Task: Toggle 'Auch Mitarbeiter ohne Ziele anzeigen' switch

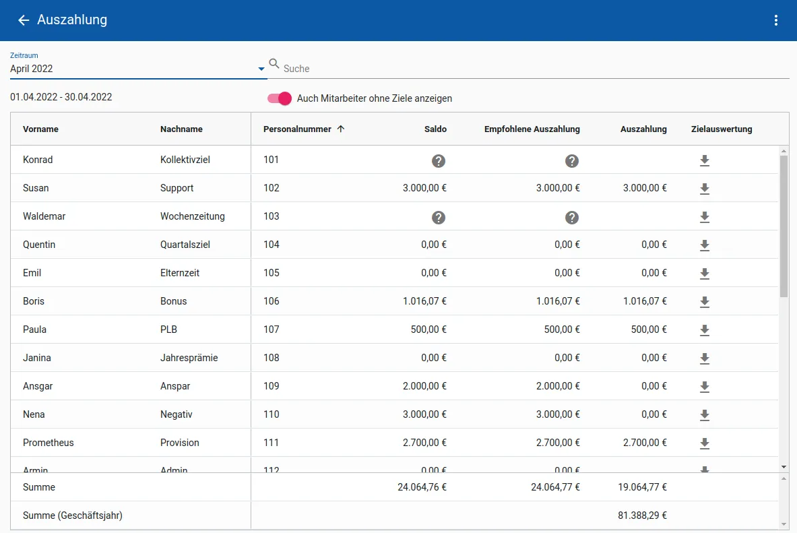Action: [280, 98]
